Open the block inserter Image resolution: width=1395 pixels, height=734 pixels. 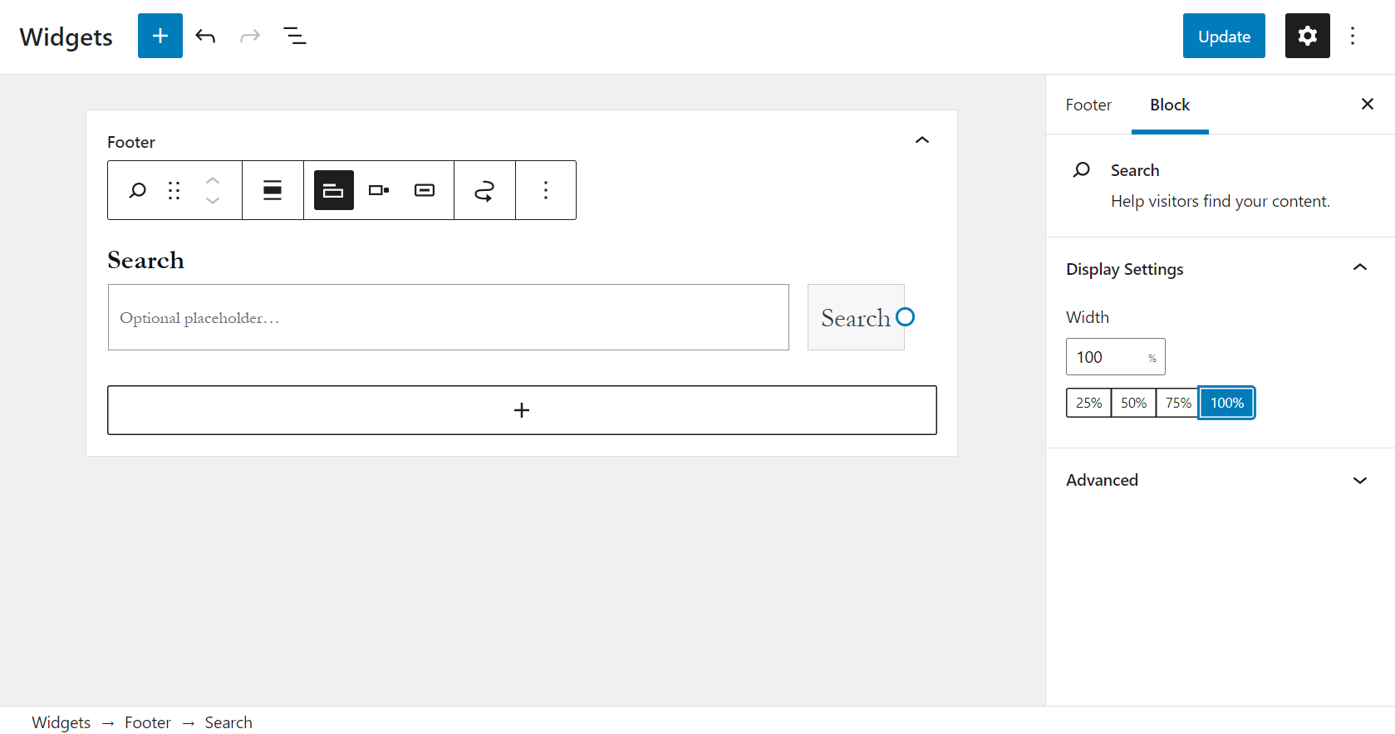pos(160,36)
